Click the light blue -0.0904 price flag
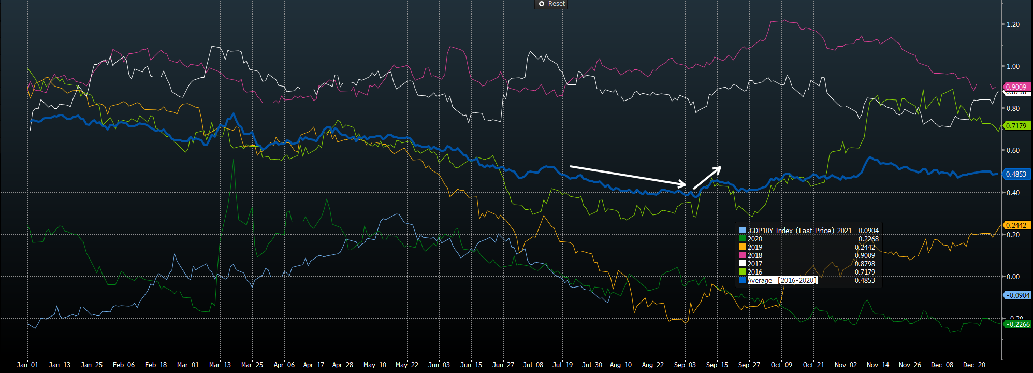This screenshot has height=373, width=1033. 1017,295
